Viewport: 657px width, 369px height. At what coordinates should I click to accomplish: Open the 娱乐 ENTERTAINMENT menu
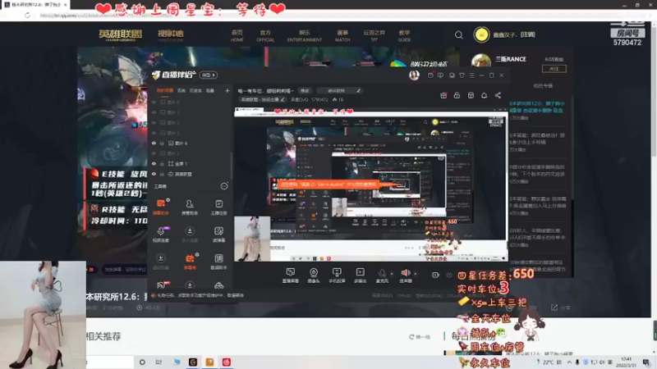point(305,35)
